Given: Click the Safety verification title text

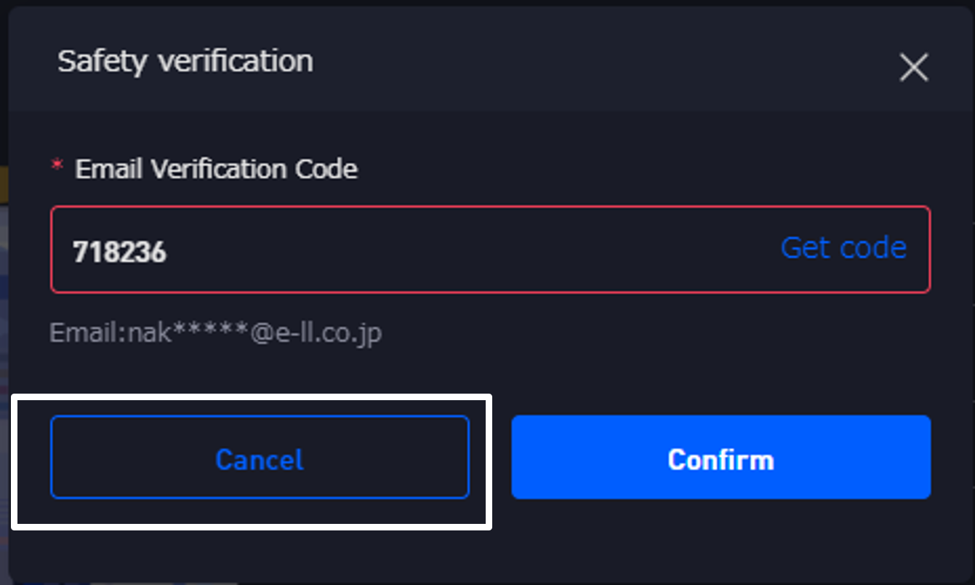Looking at the screenshot, I should click(185, 61).
